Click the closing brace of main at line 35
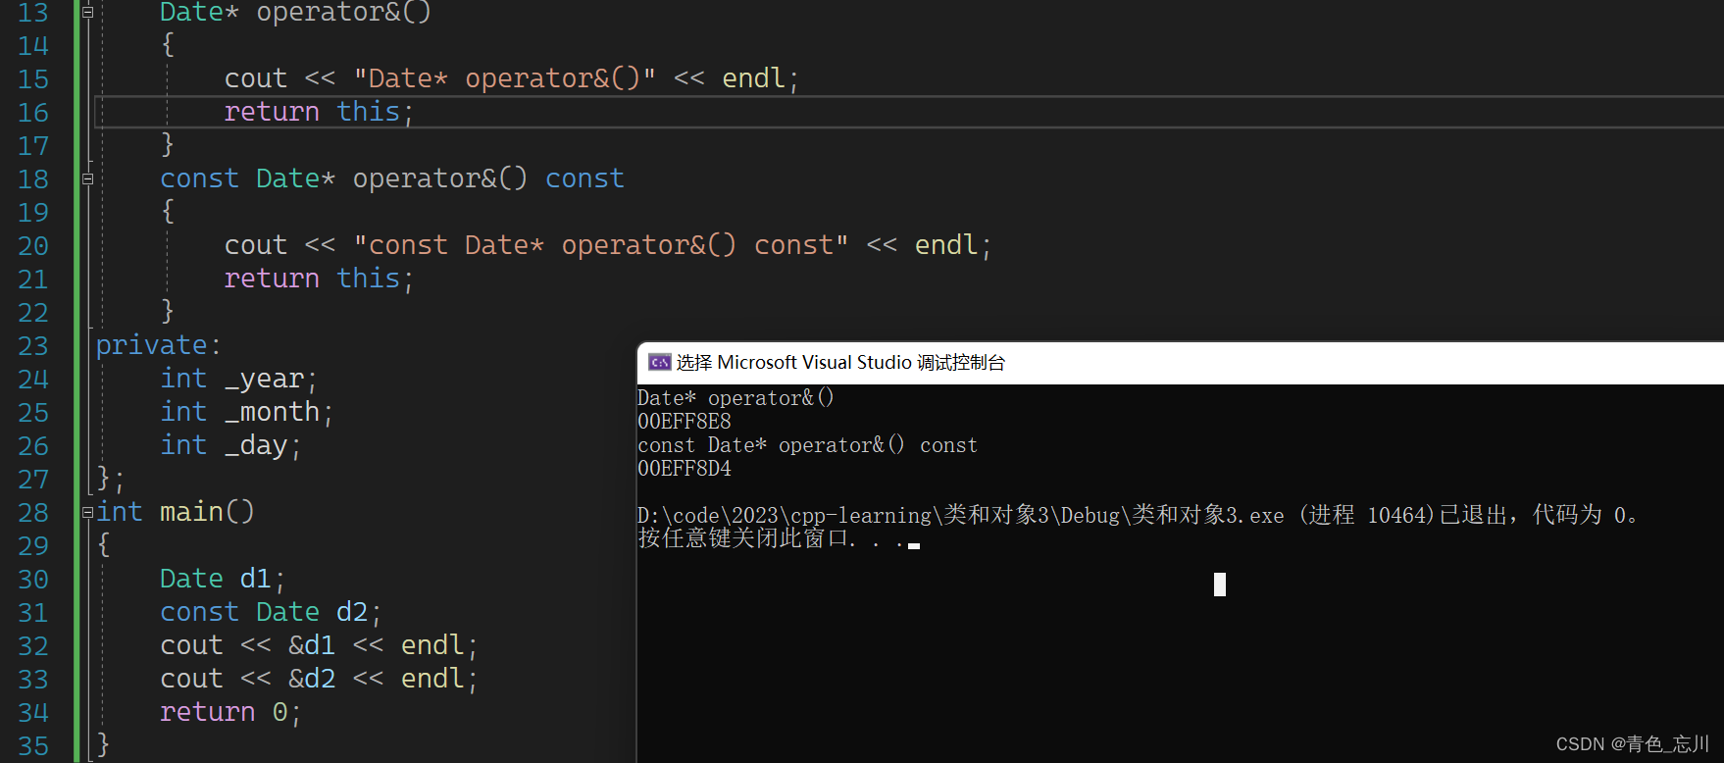This screenshot has width=1724, height=763. 103,744
